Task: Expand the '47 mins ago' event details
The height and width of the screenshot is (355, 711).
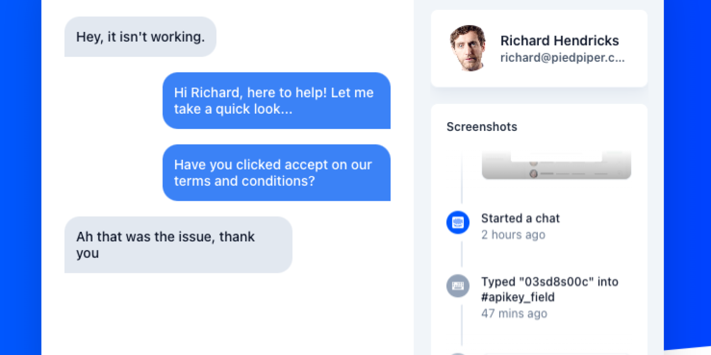Action: [514, 313]
